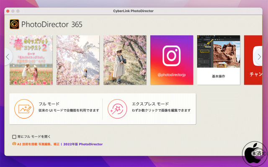Image resolution: width=268 pixels, height=167 pixels.
Task: Click the Instagram logo on the @photodirectorjp card
Action: click(171, 56)
